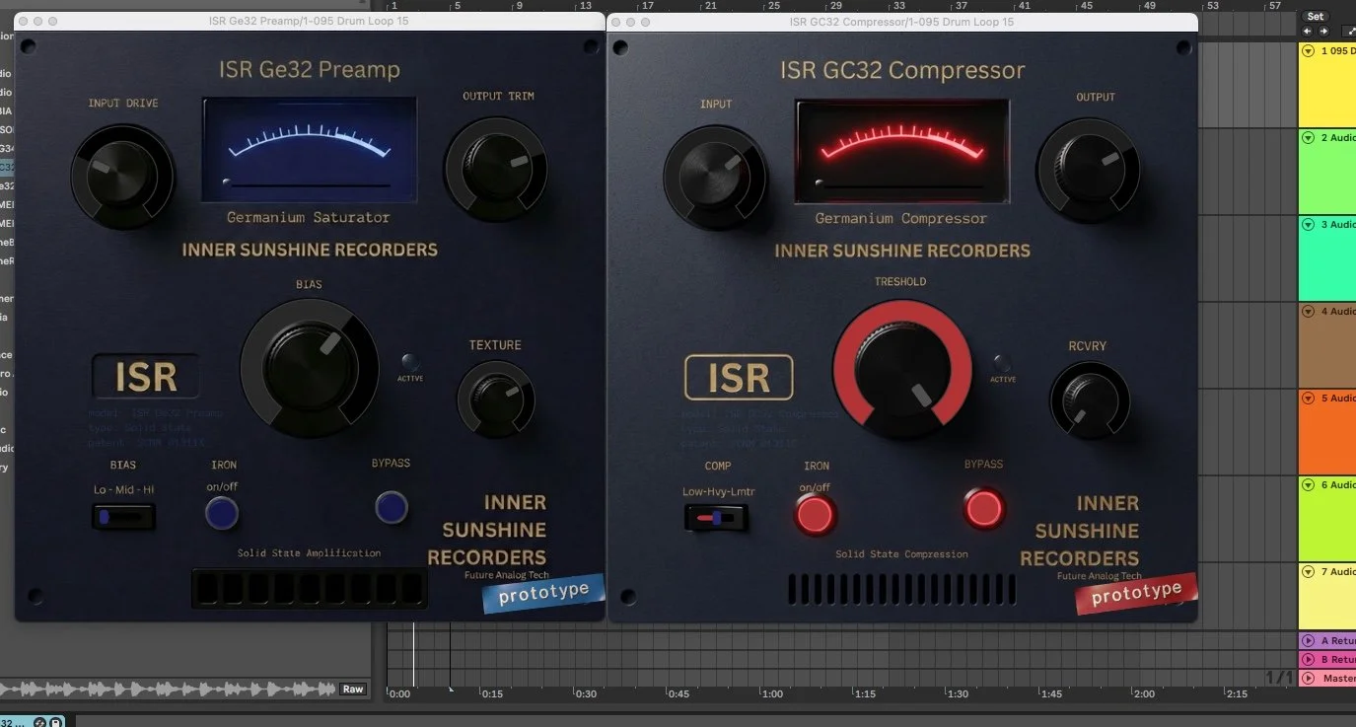Jump to the next locator arrow

coord(1323,32)
